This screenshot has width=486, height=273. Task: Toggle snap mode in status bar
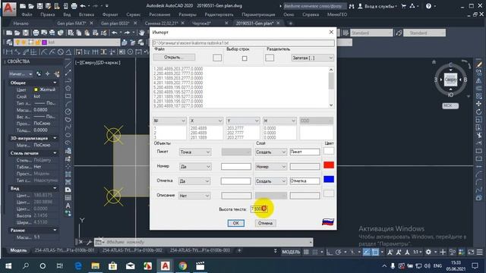(315, 252)
